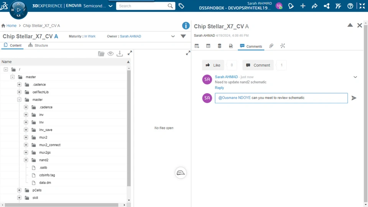This screenshot has height=207, width=368.
Task: Click the Like button
Action: tap(213, 65)
